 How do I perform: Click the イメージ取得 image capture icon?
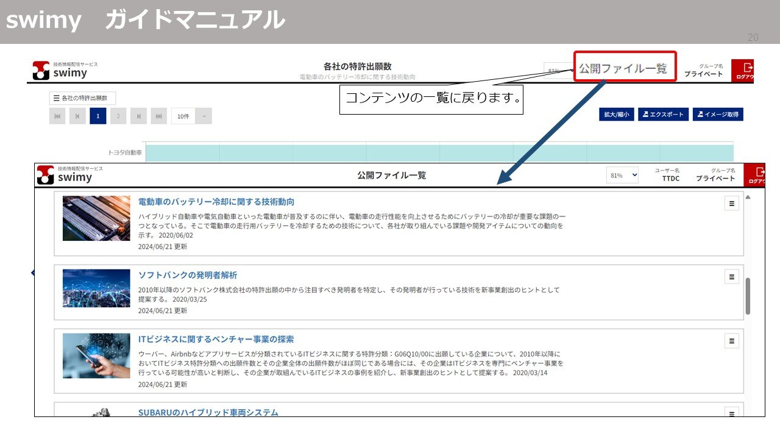click(717, 114)
